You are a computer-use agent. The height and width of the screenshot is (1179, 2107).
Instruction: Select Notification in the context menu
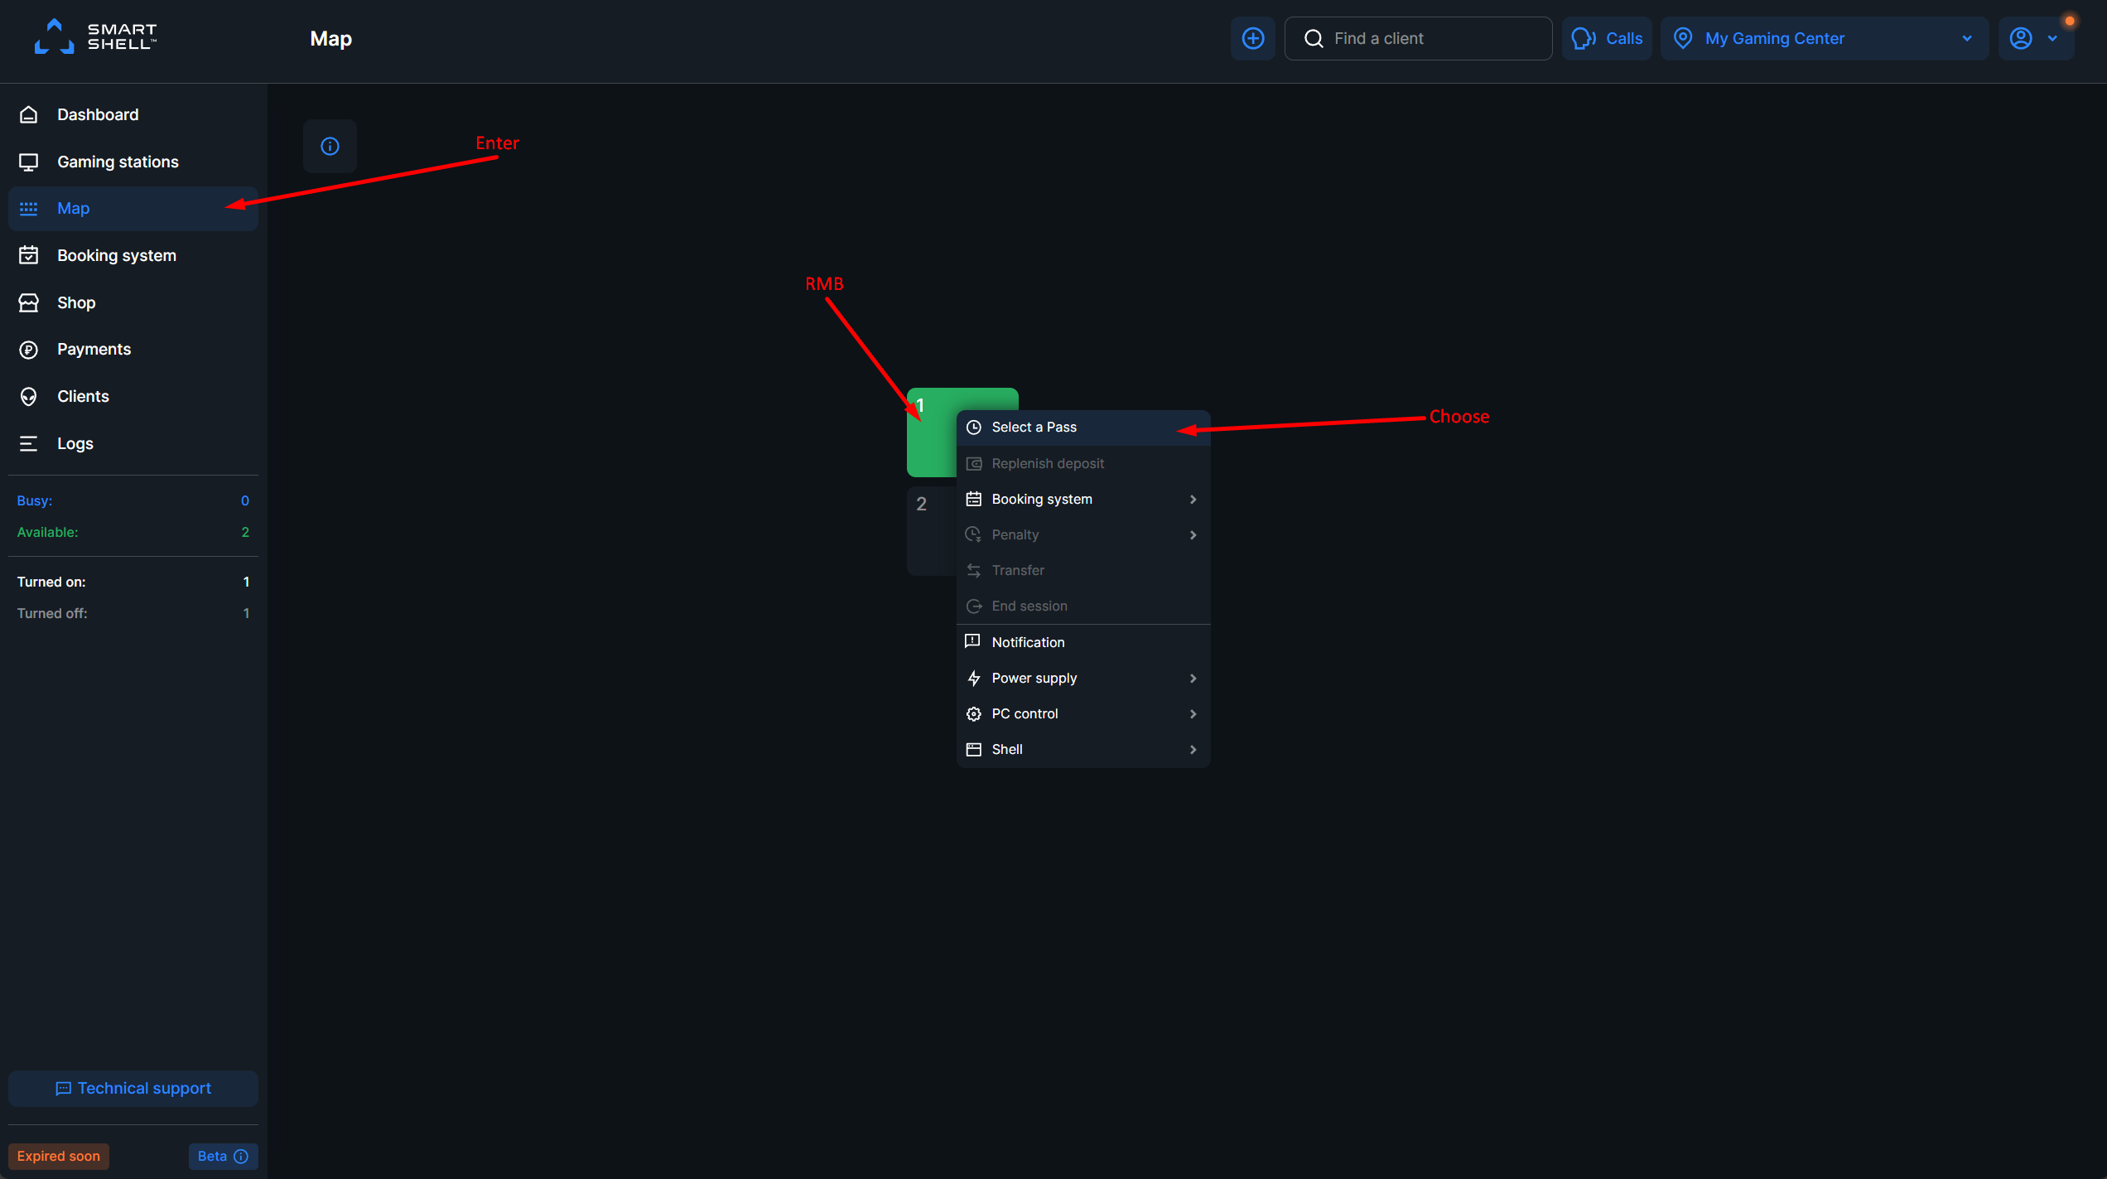[x=1028, y=641]
